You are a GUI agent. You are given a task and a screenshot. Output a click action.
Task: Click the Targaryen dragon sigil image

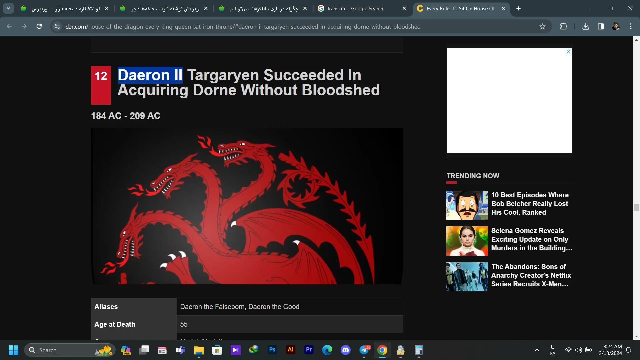247,206
